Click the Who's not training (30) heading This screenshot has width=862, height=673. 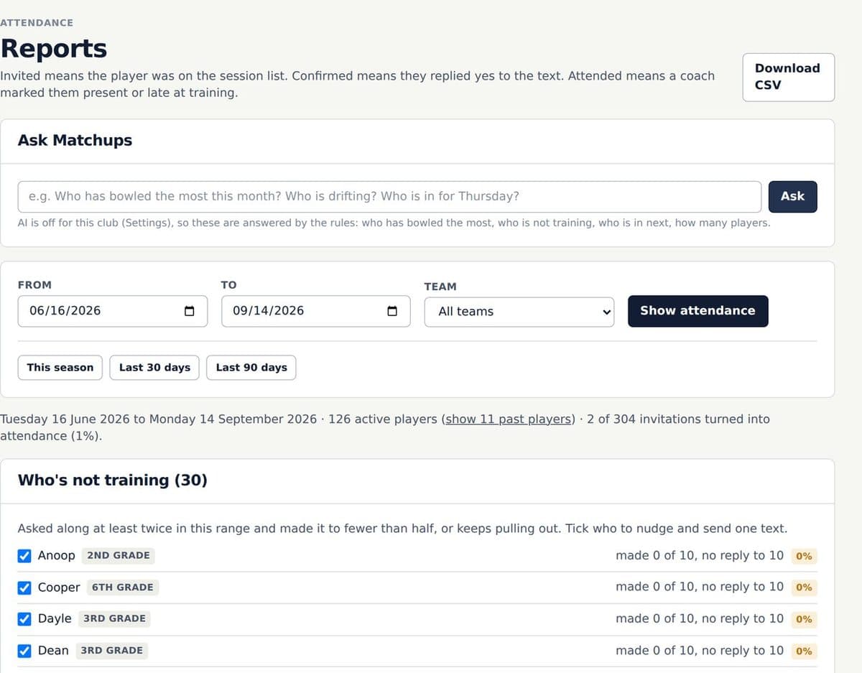point(113,480)
